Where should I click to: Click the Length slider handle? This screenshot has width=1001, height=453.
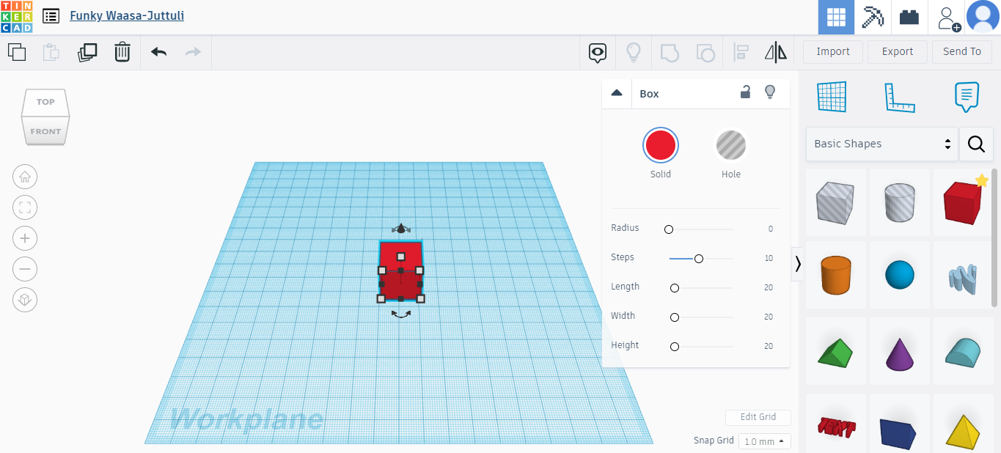[675, 288]
